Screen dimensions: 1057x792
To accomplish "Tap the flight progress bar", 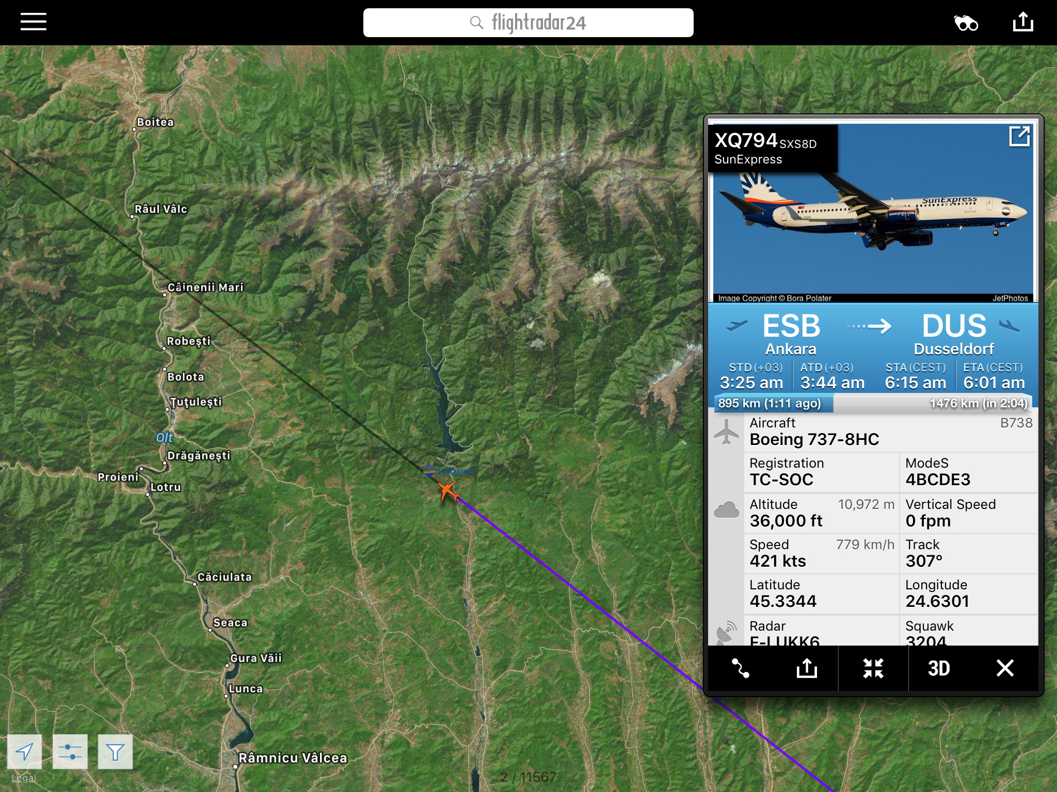I will (x=873, y=403).
